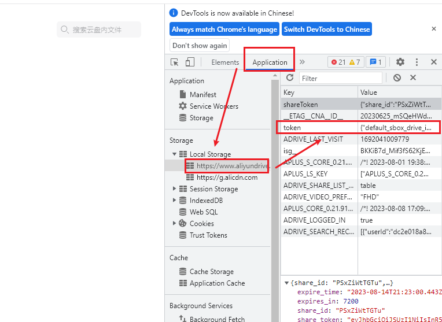Click the "FHD" value cell
Image resolution: width=442 pixels, height=322 pixels.
(400, 197)
